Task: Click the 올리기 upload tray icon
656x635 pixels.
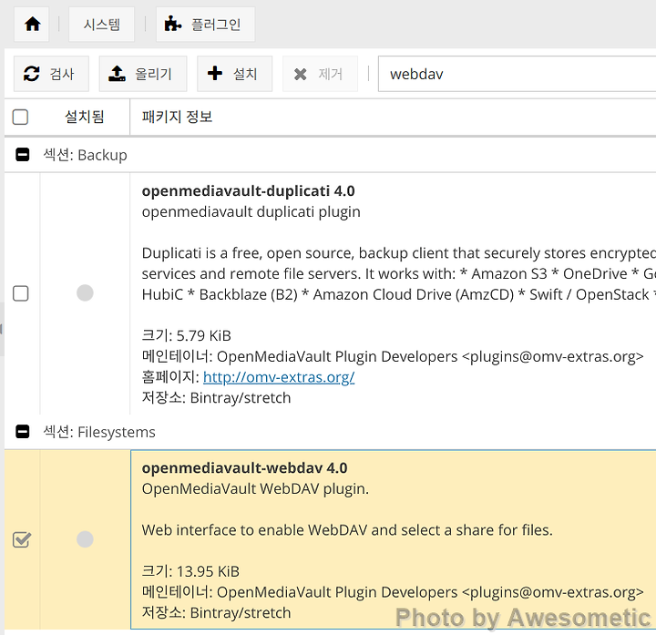Action: coord(118,73)
